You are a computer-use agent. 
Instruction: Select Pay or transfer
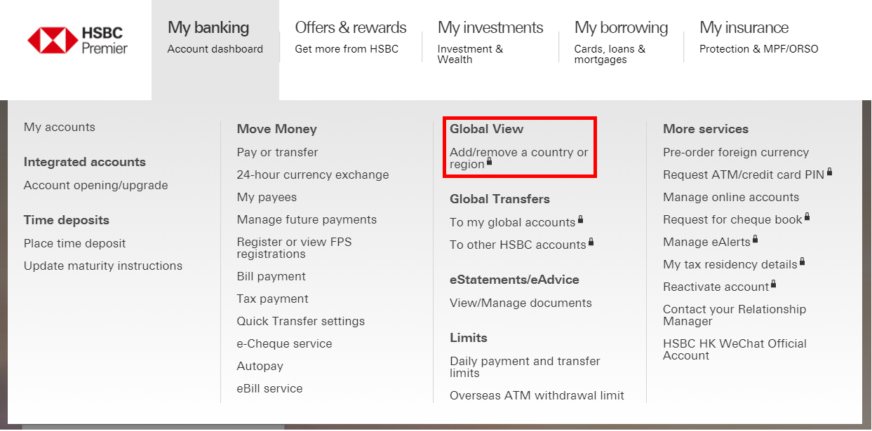278,153
